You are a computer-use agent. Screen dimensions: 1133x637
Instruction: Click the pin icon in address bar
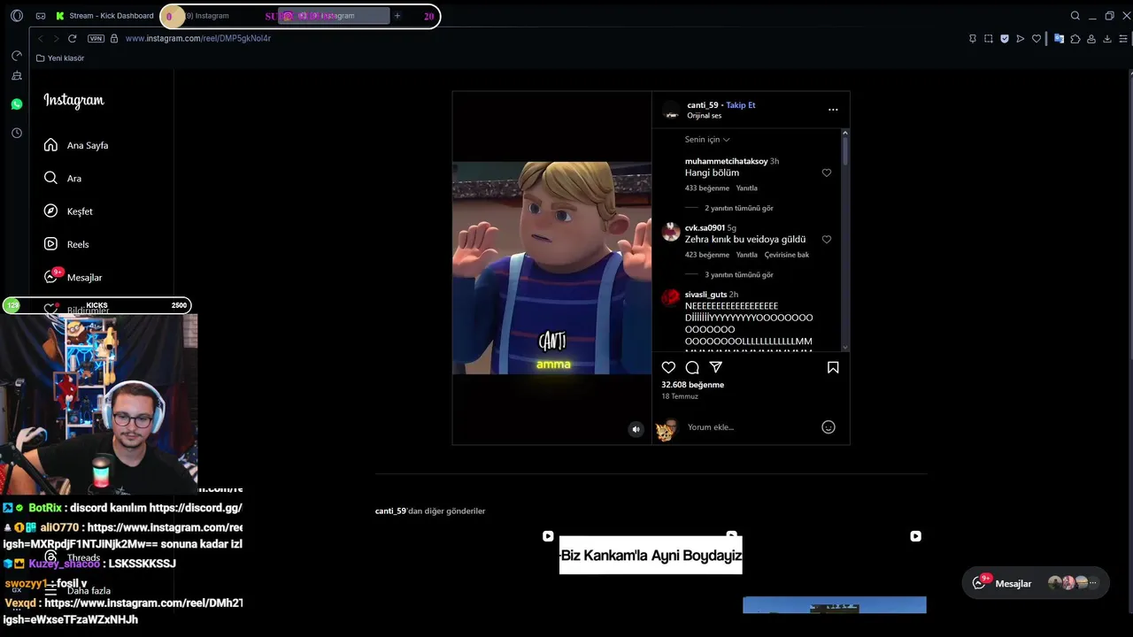click(973, 39)
